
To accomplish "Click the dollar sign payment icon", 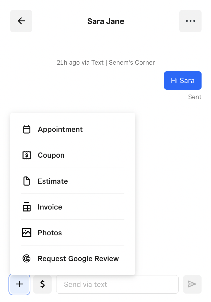I will coord(42,284).
